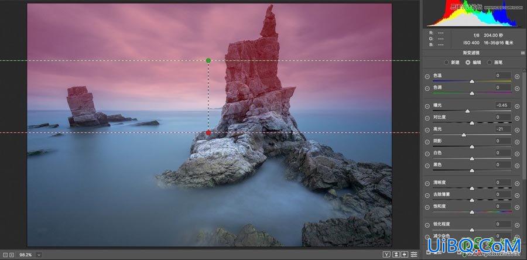Decrease 色温 with its minus icon
Viewport: 527px width, 260px height.
[427, 77]
